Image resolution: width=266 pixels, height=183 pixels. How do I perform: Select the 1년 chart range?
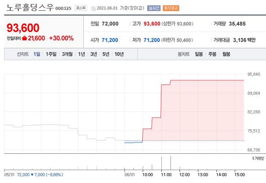pos(82,54)
